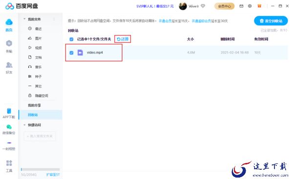
Task: Click the 还原 restore button
Action: tap(123, 39)
